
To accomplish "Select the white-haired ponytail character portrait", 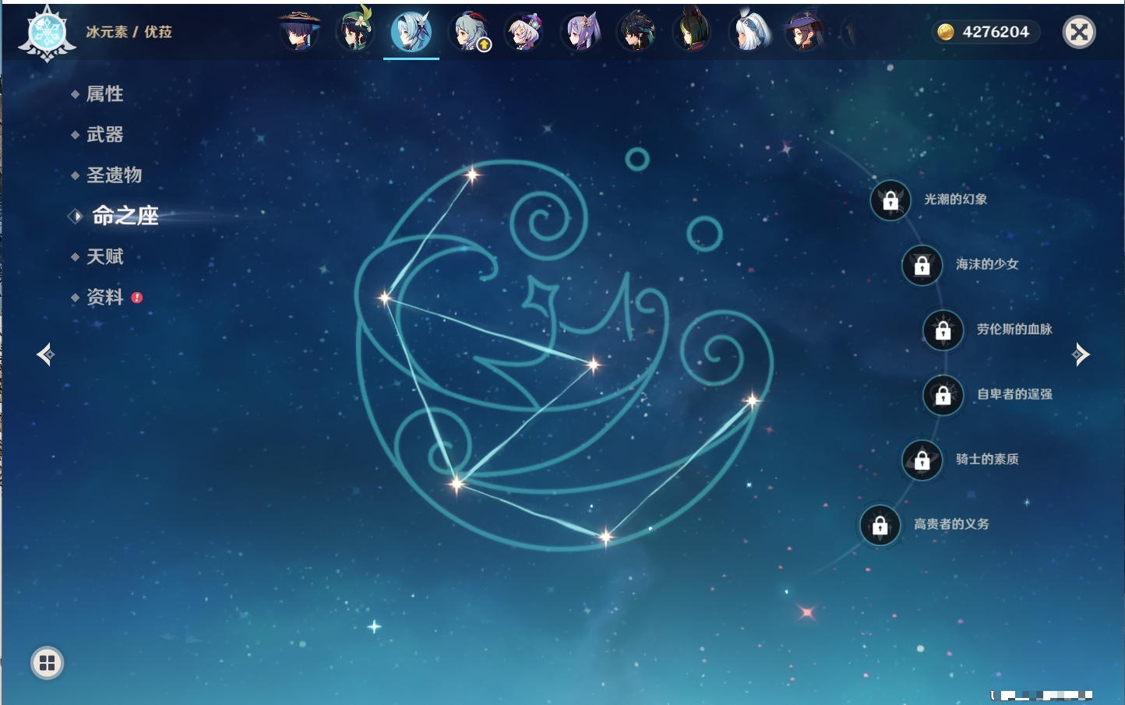I will pos(749,32).
